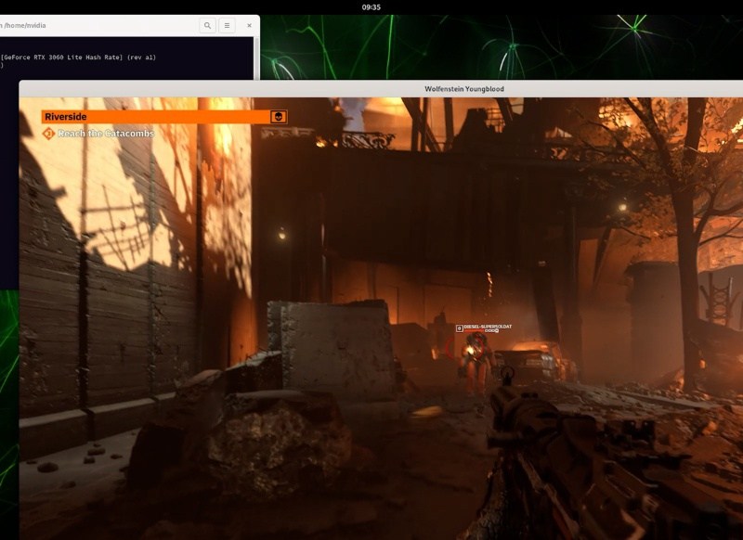Click the Reach the Catacombs objective text
743x540 pixels.
[106, 134]
